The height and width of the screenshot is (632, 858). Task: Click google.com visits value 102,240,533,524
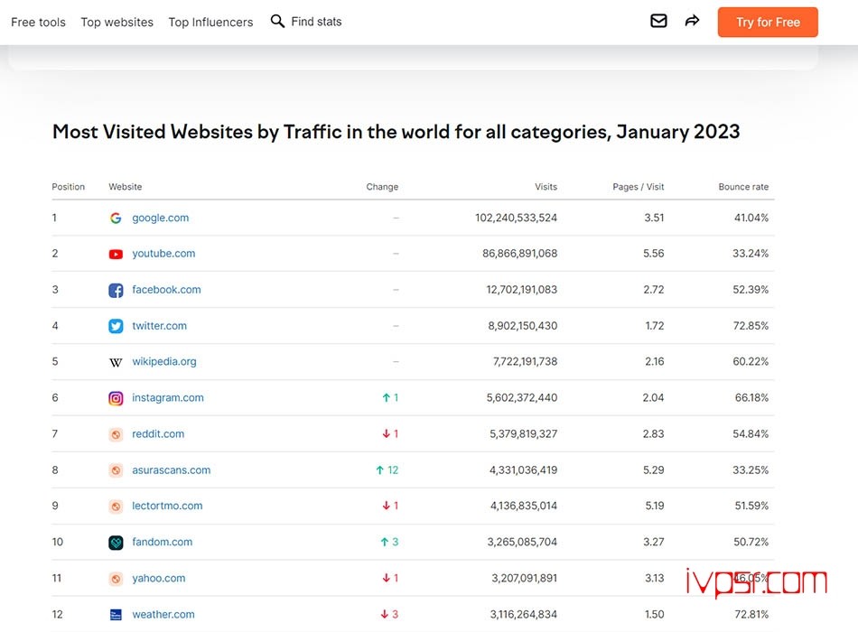coord(516,218)
